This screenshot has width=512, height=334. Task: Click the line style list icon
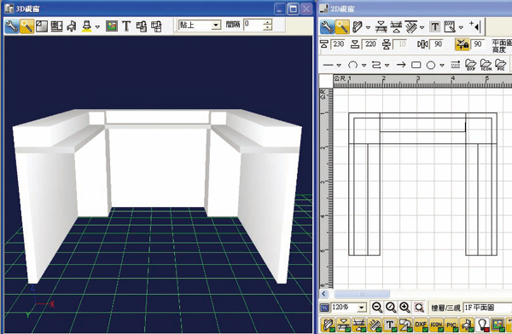[456, 65]
